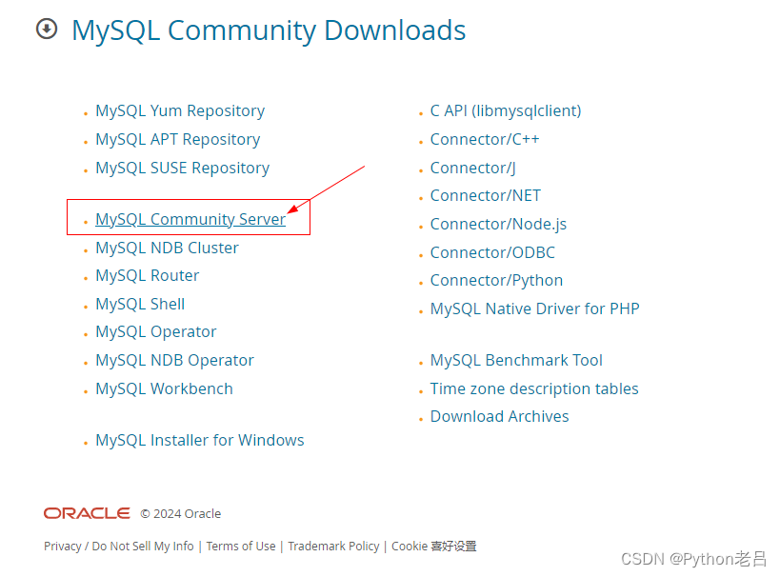Open the MySQL Yum Repository link

[179, 110]
